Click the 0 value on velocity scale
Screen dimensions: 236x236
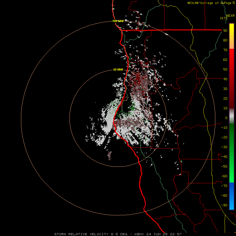[x=226, y=118]
